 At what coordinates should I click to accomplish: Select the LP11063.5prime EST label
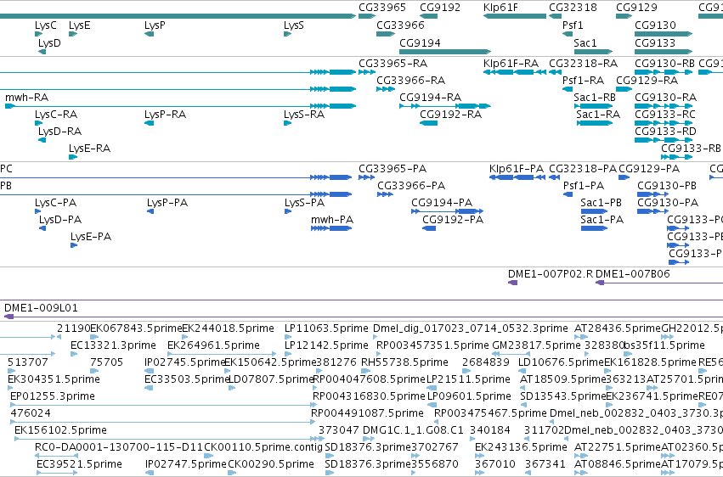click(326, 328)
